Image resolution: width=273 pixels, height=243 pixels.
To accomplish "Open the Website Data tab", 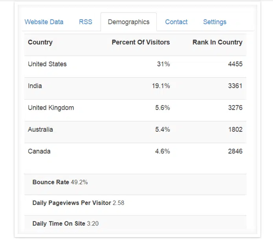I will tap(44, 22).
